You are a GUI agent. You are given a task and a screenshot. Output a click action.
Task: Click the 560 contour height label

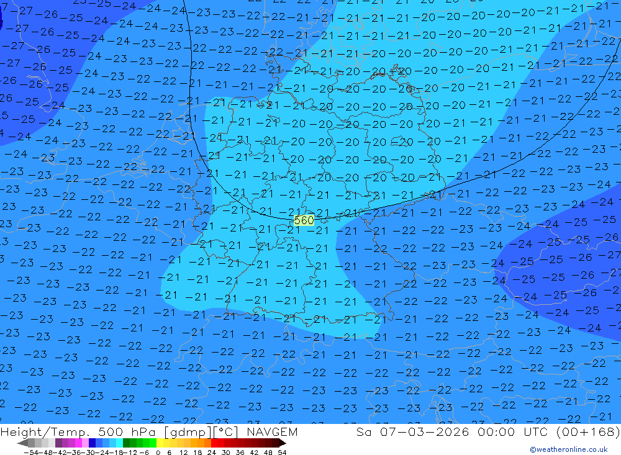(x=304, y=220)
